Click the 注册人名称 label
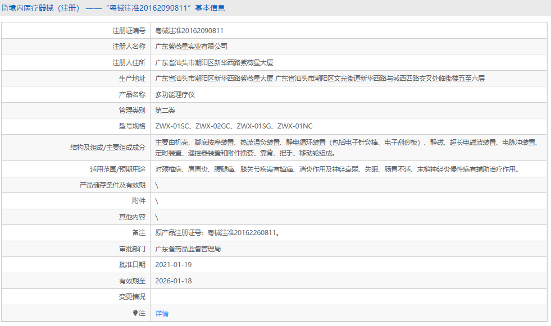551x326 pixels. pos(129,47)
